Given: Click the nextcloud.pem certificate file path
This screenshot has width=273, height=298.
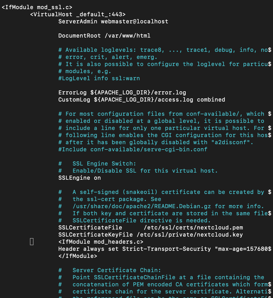Looking at the screenshot, I should click(x=193, y=227).
